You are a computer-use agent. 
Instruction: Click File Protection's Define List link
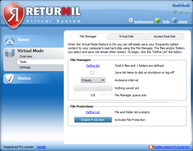point(93,112)
